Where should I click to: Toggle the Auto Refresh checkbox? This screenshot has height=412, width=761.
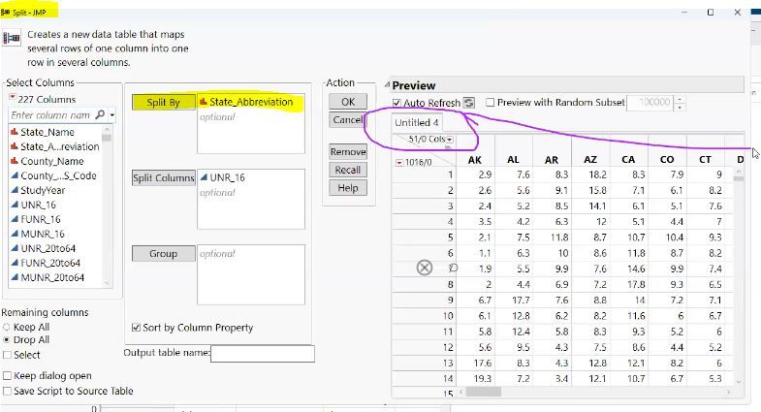(x=397, y=103)
